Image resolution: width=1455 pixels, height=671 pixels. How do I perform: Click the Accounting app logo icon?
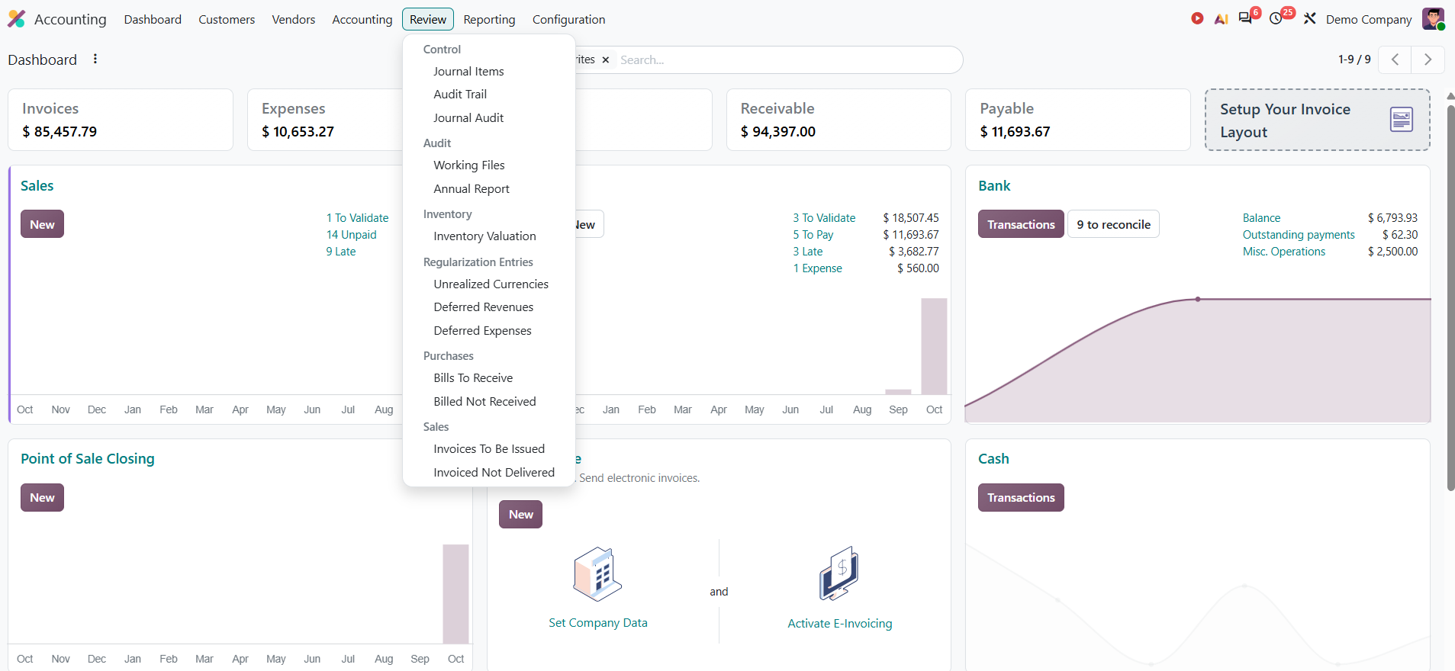pyautogui.click(x=16, y=19)
